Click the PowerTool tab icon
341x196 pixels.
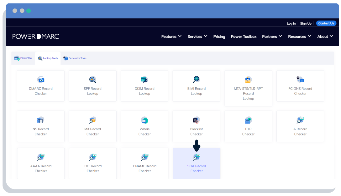point(17,58)
